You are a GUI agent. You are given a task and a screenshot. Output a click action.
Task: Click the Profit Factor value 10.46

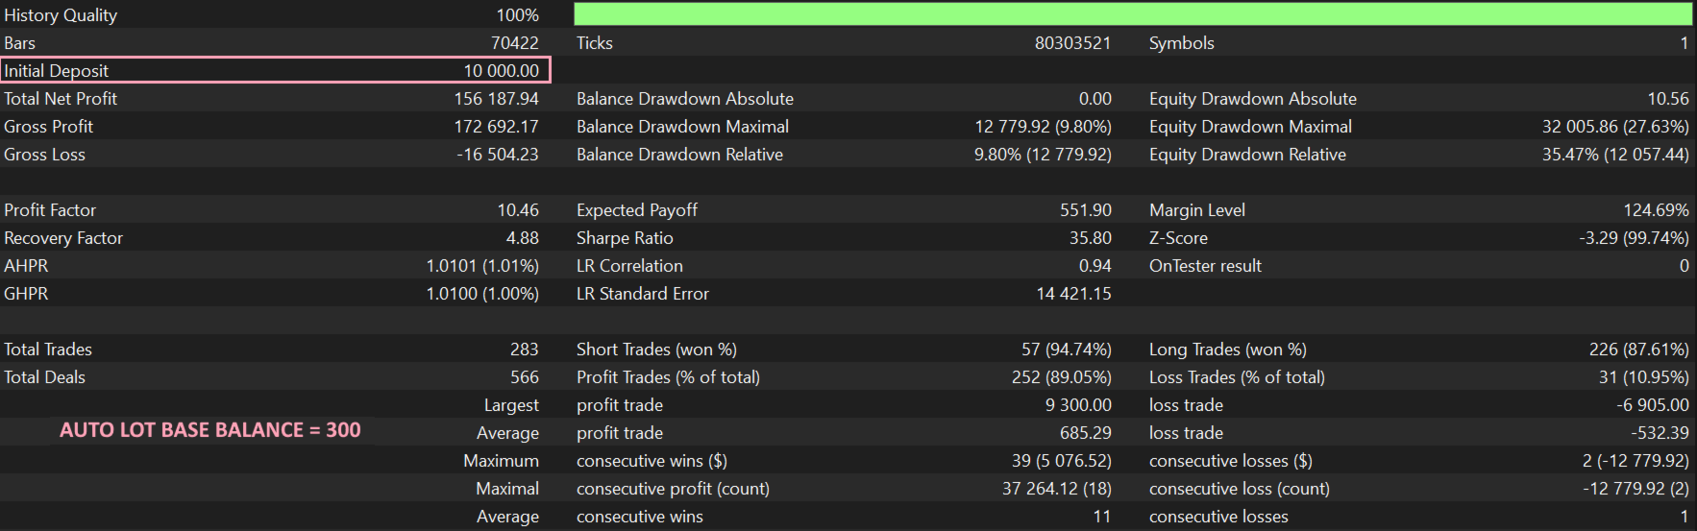(518, 210)
